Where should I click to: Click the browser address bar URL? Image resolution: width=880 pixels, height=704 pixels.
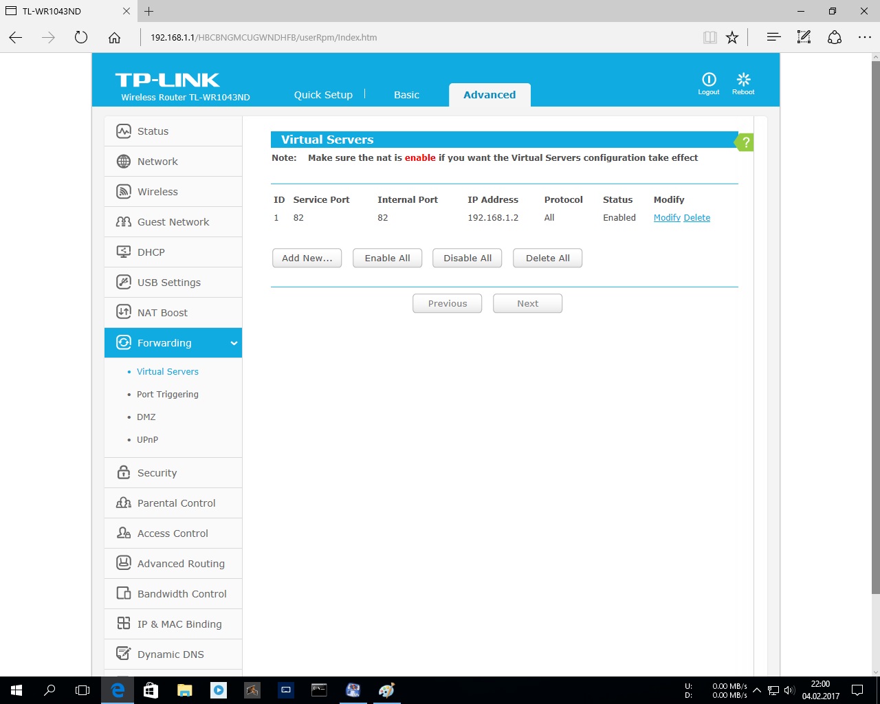click(264, 37)
